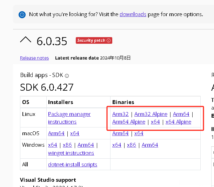Click info icon beside Build apps - SDK
214x187 pixels.
point(67,76)
